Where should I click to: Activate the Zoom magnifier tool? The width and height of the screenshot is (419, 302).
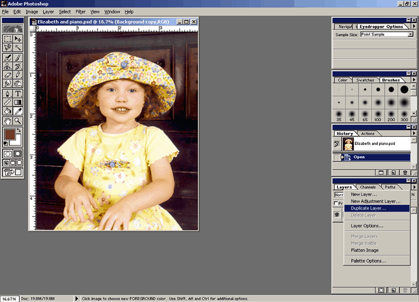point(18,121)
